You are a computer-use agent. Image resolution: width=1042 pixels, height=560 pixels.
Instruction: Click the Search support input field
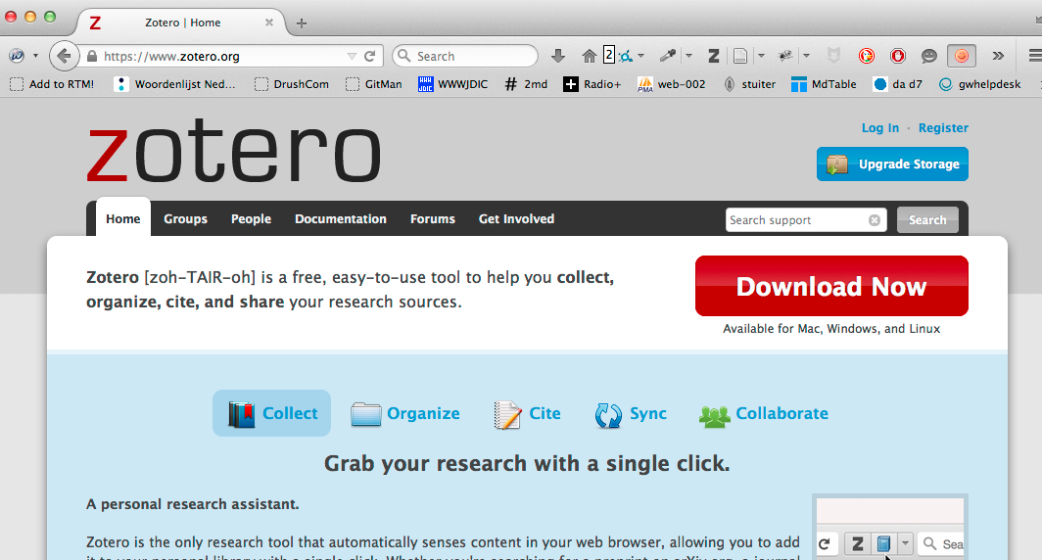797,220
